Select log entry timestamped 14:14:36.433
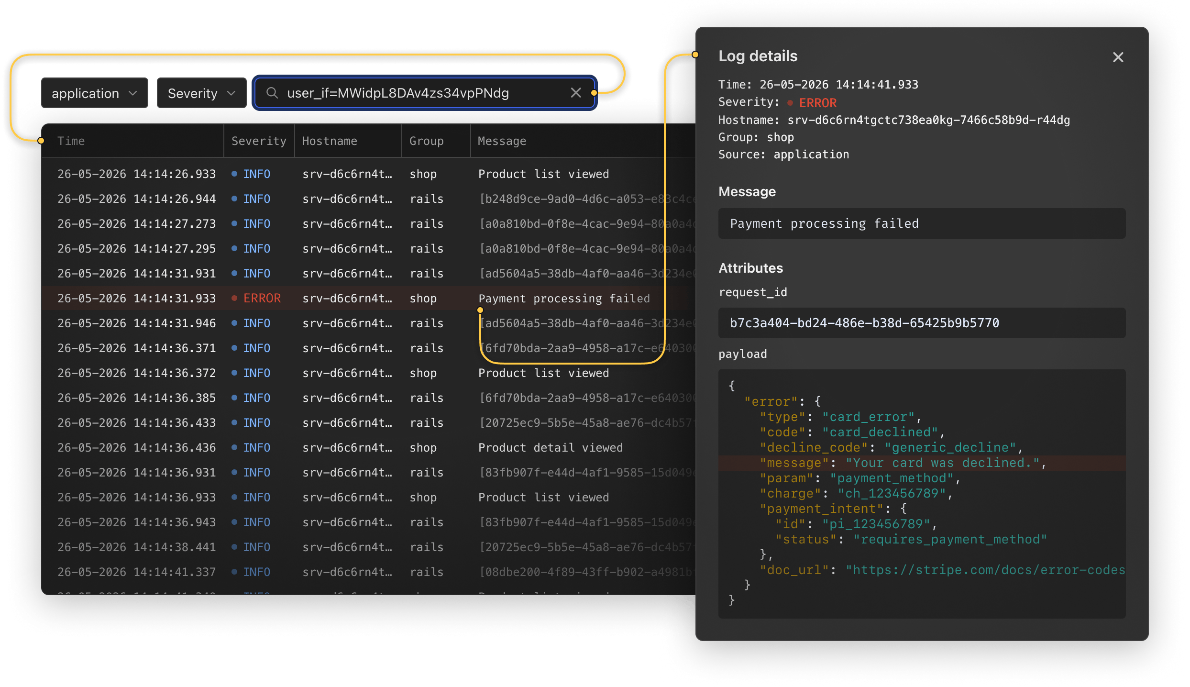This screenshot has width=1190, height=687. [368, 422]
